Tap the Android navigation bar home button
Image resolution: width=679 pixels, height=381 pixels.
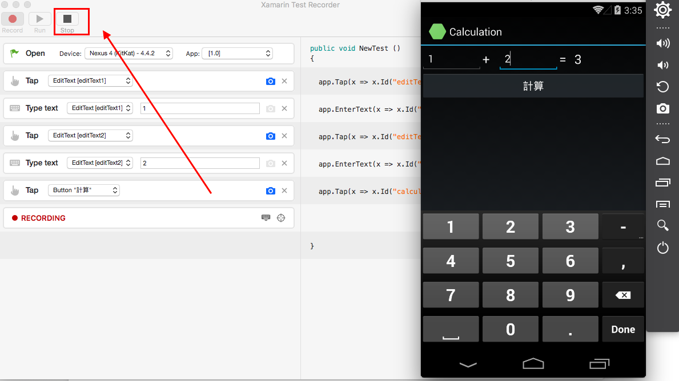click(x=533, y=364)
